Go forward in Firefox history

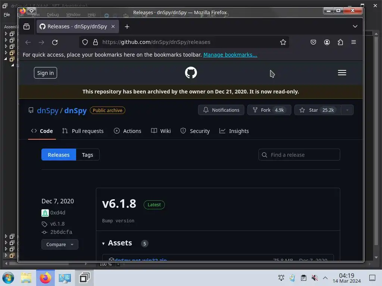(x=41, y=42)
